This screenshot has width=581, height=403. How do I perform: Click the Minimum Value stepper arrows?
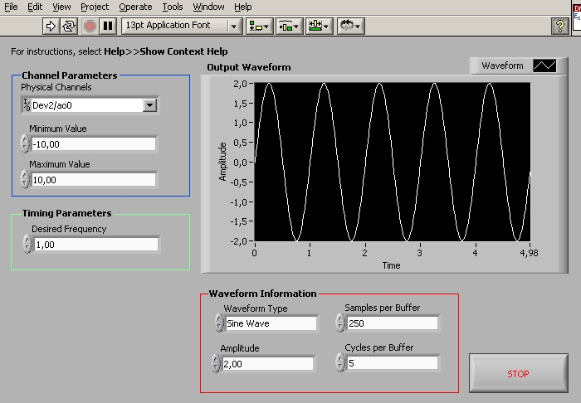click(25, 144)
